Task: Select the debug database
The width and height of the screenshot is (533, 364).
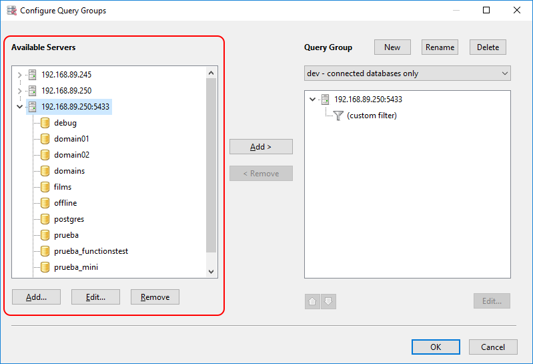Action: point(65,123)
